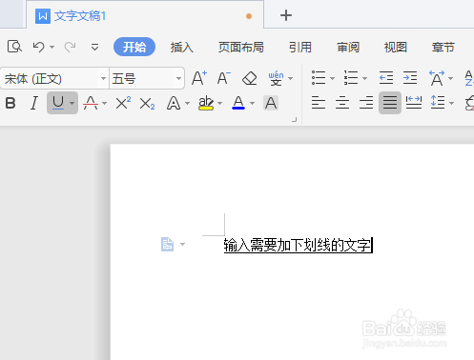Viewport: 474px width, 360px height.
Task: Click the print preview icon
Action: pyautogui.click(x=14, y=47)
